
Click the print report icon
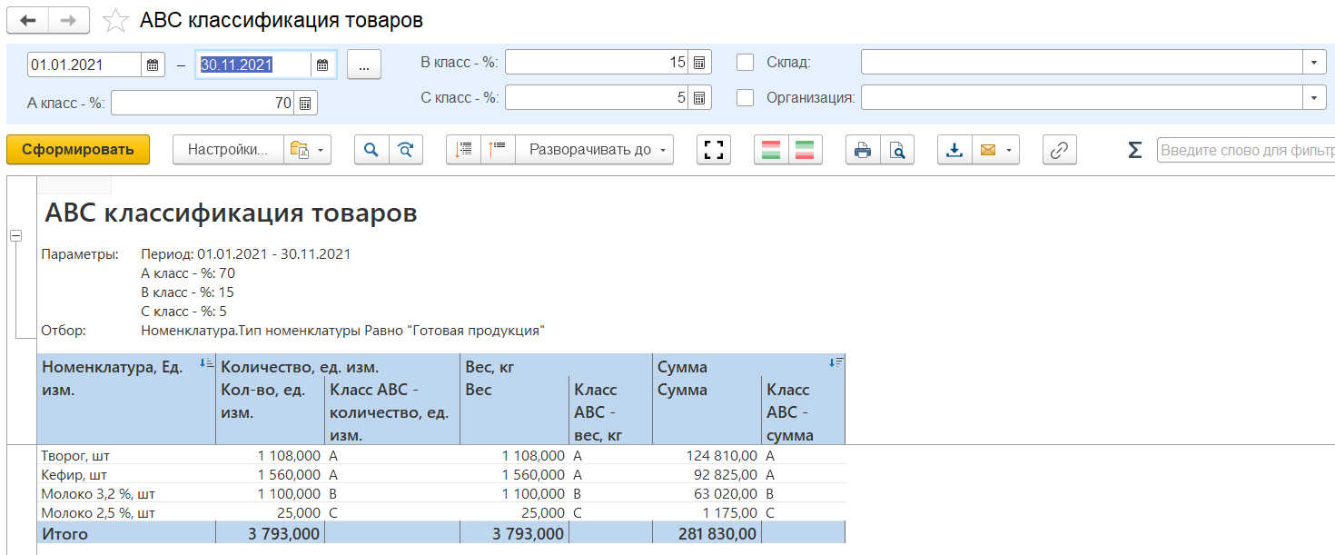pyautogui.click(x=863, y=150)
